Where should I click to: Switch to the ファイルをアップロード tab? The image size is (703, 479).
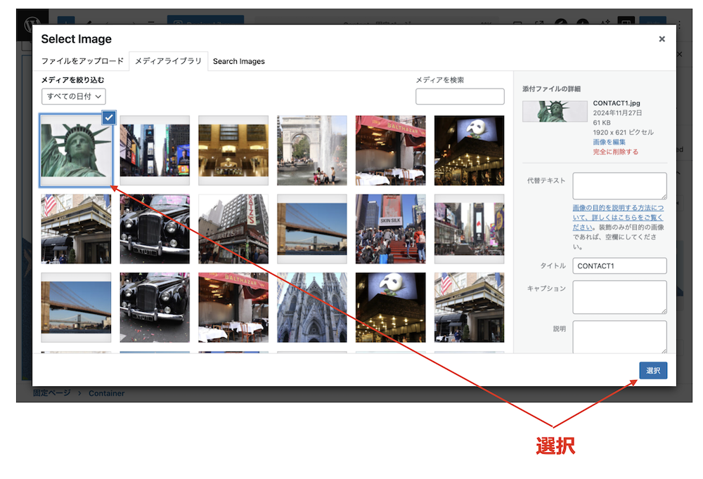coord(82,61)
